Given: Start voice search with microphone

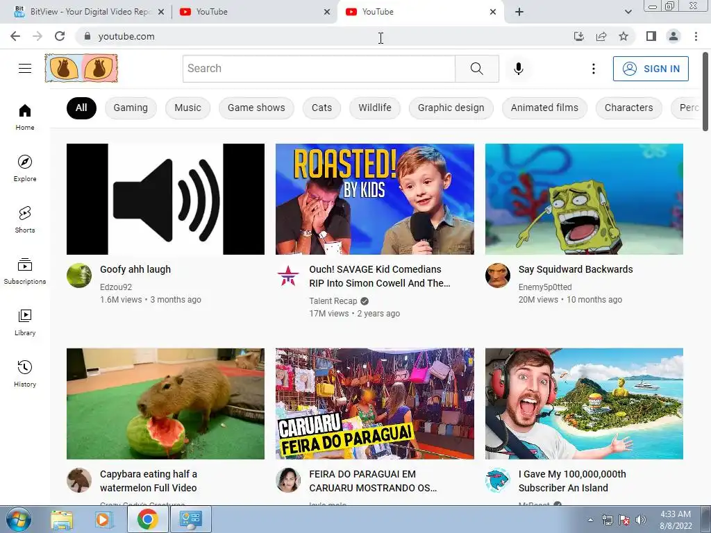Looking at the screenshot, I should coord(518,69).
